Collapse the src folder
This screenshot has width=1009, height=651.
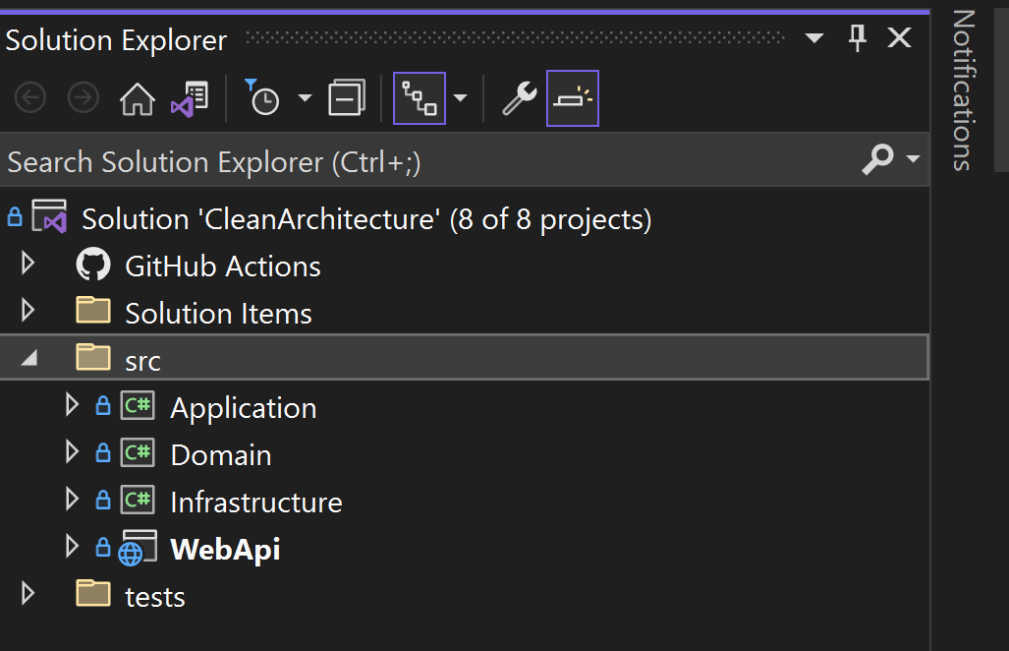28,358
